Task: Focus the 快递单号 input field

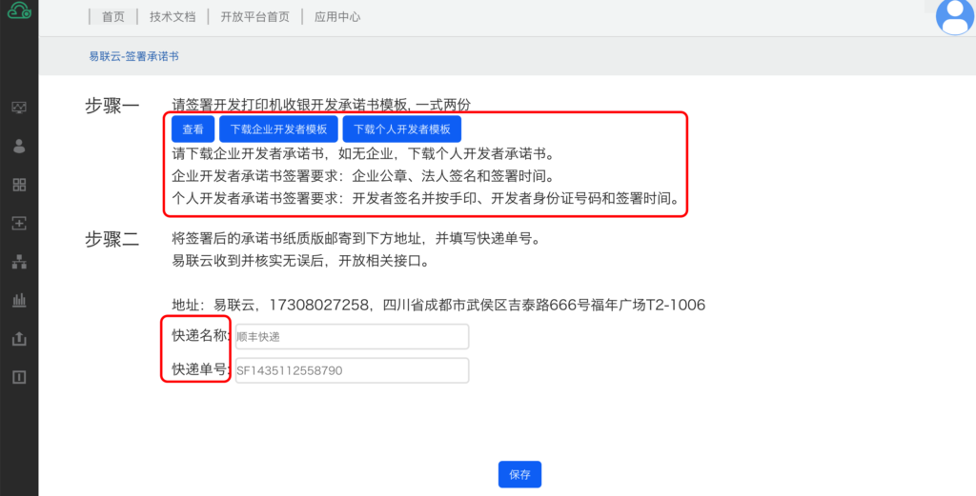Action: coord(353,370)
